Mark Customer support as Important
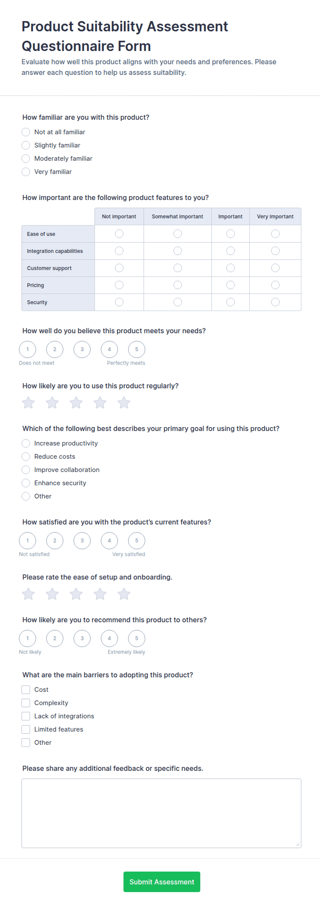Image resolution: width=320 pixels, height=909 pixels. (x=231, y=268)
